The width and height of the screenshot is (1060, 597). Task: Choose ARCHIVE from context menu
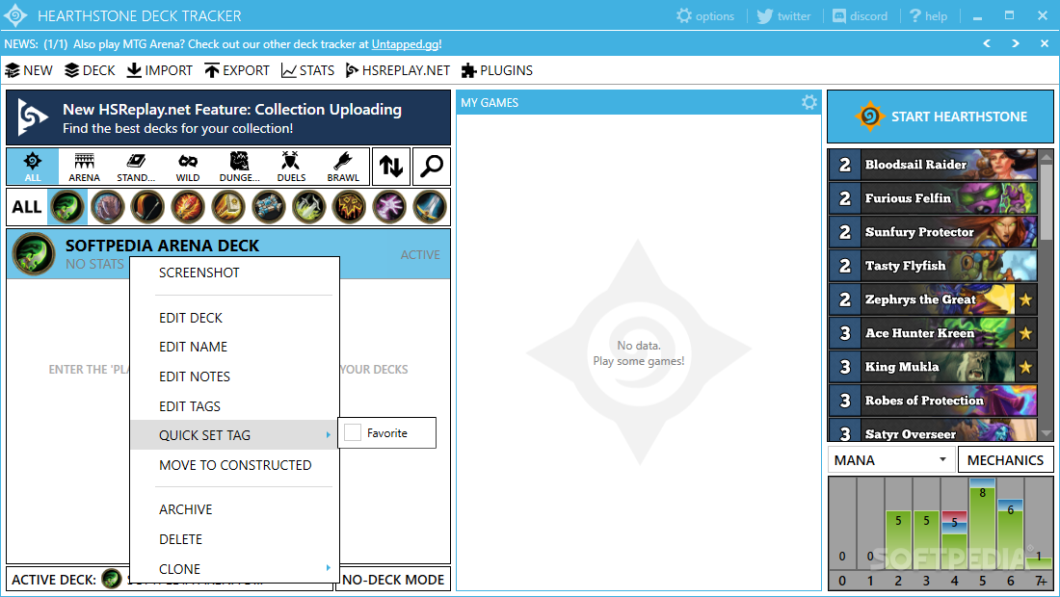point(234,509)
